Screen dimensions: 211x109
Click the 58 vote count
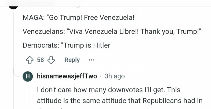(x=40, y=60)
